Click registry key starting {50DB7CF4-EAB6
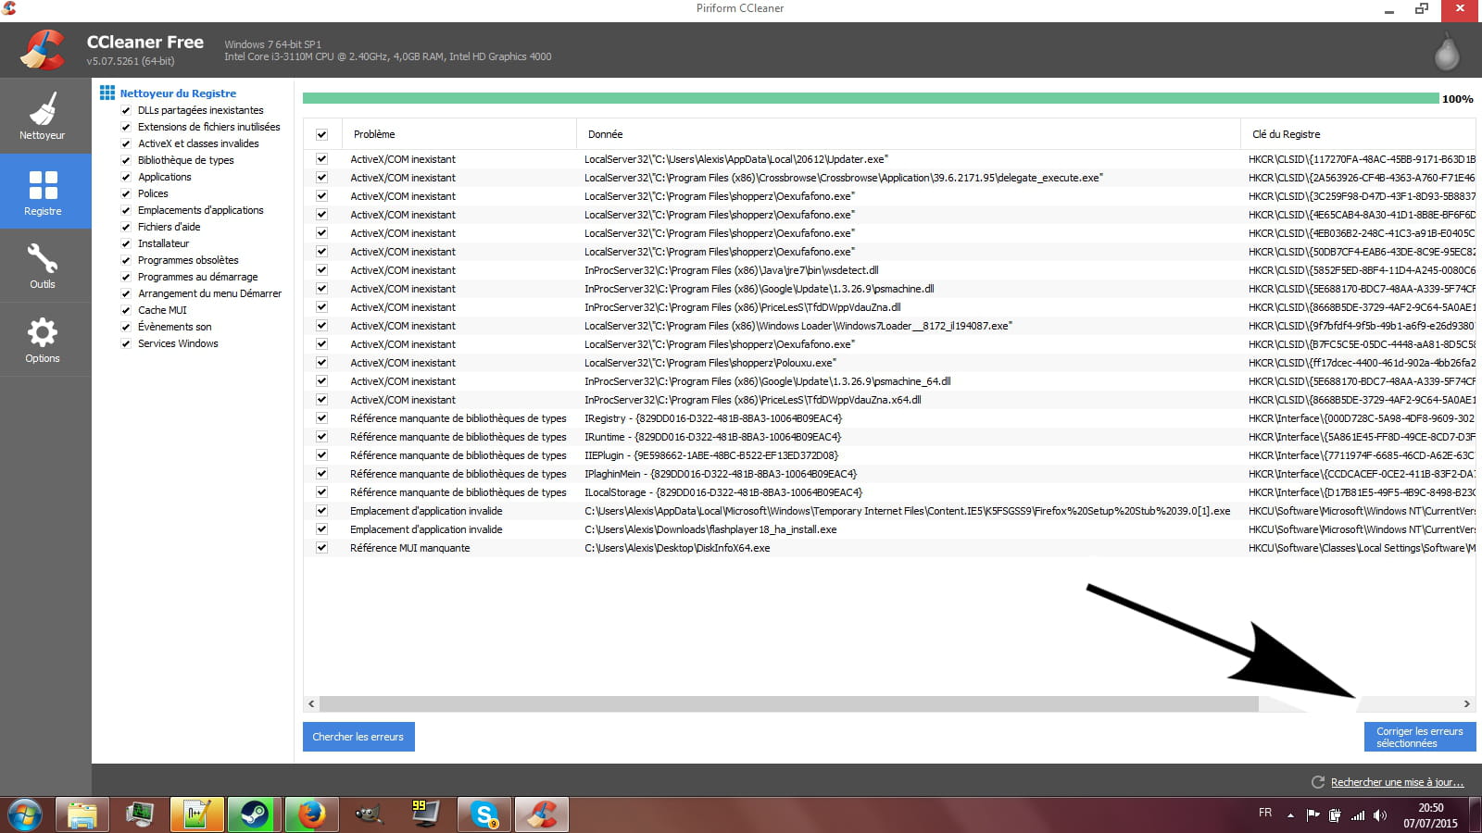Screen dimensions: 1482x833 (x=1362, y=252)
